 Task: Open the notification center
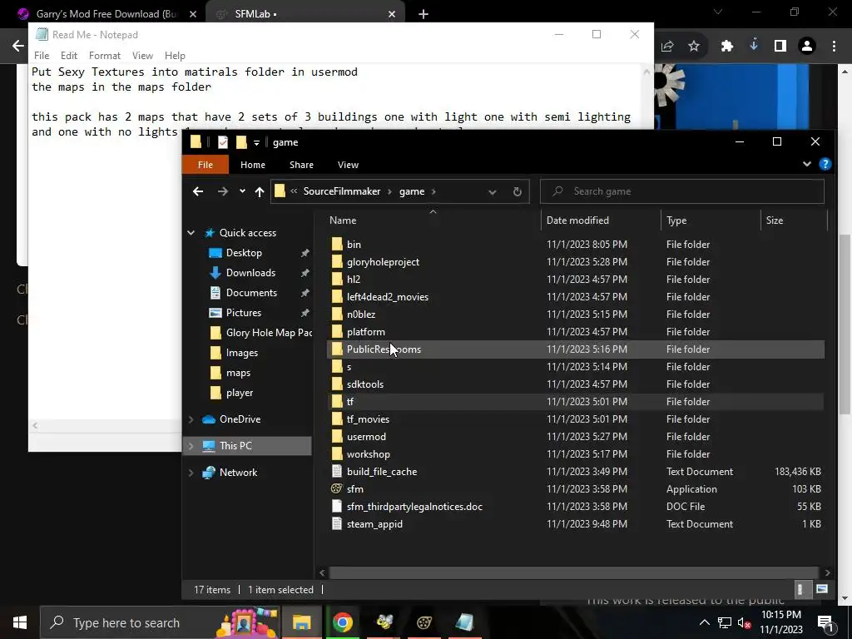point(825,622)
